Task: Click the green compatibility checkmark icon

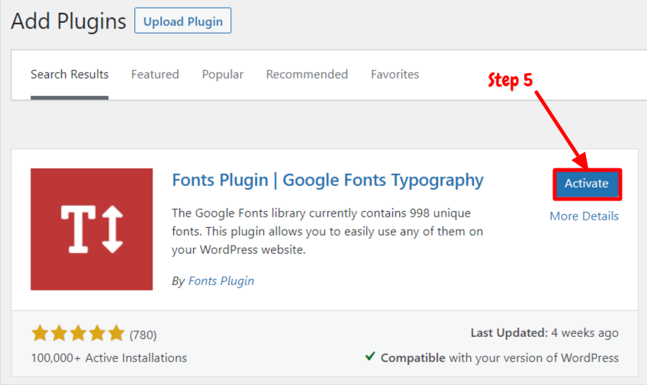Action: tap(370, 356)
